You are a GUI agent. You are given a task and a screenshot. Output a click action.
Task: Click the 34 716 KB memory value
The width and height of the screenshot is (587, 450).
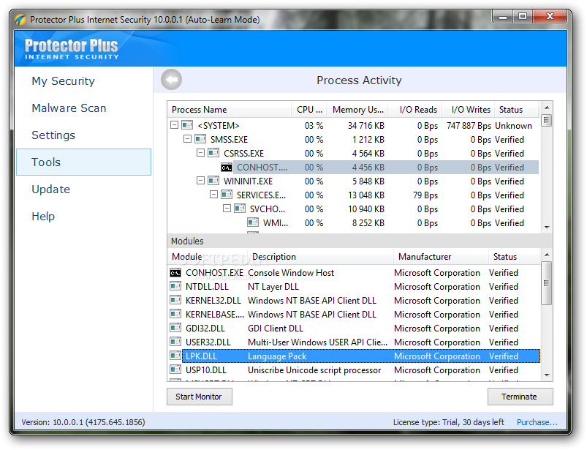[366, 126]
